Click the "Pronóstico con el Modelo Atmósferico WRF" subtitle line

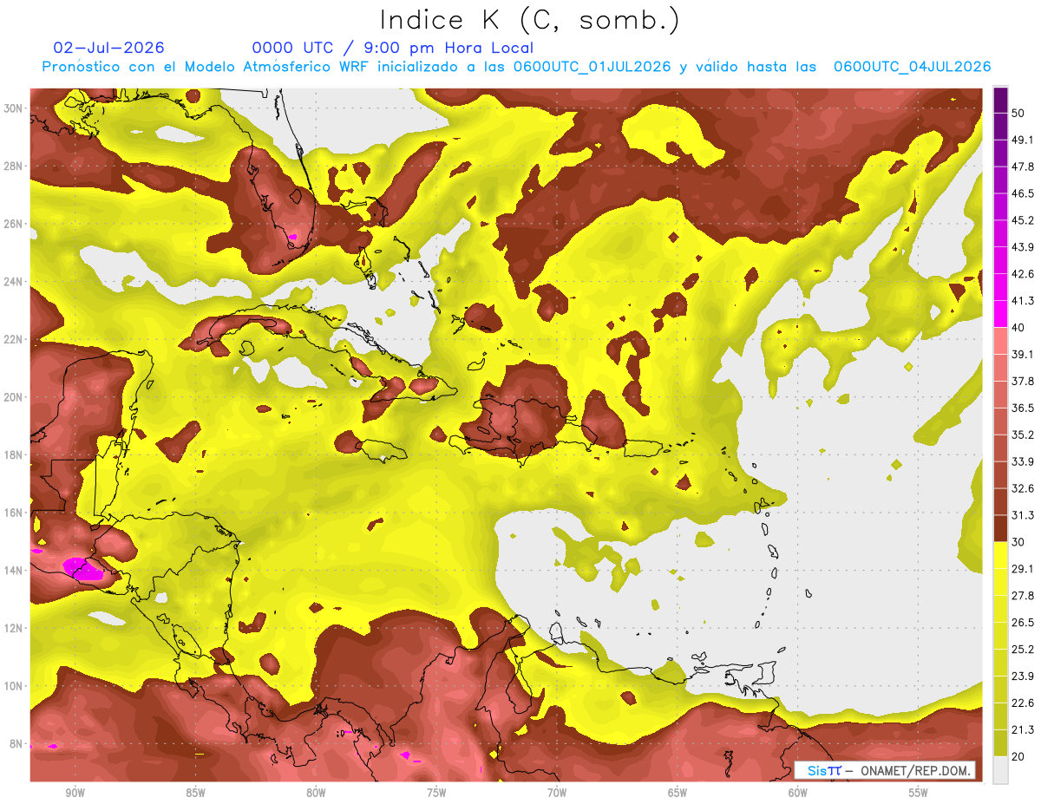tap(517, 67)
